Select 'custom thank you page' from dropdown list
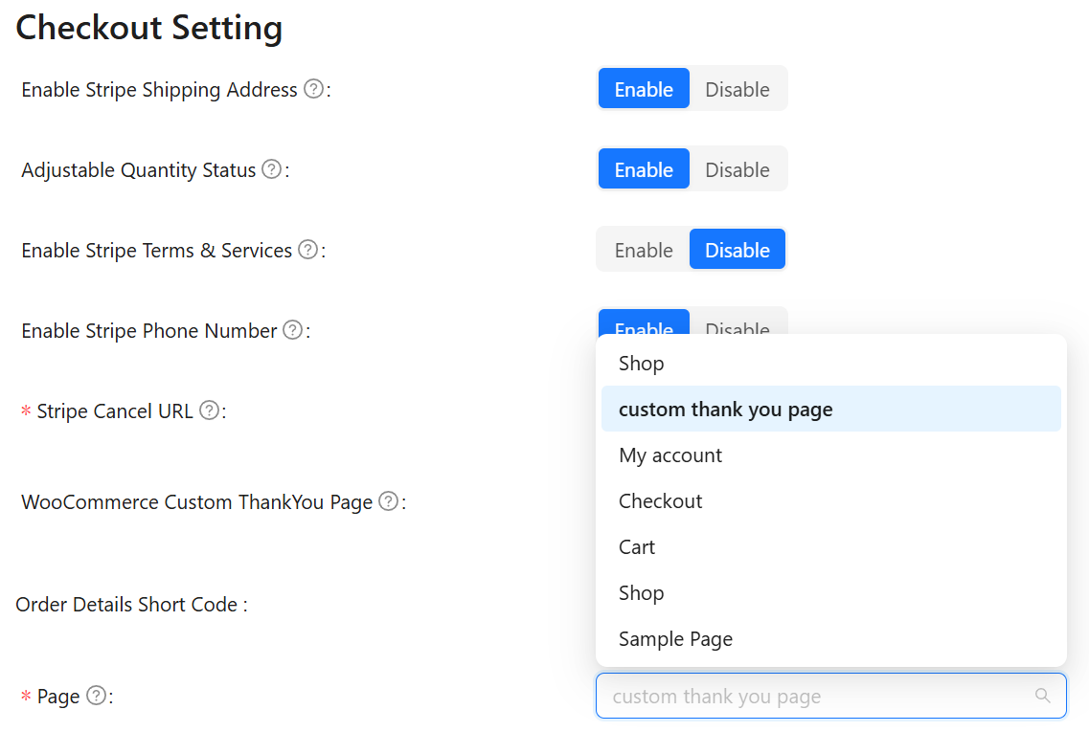 725,410
